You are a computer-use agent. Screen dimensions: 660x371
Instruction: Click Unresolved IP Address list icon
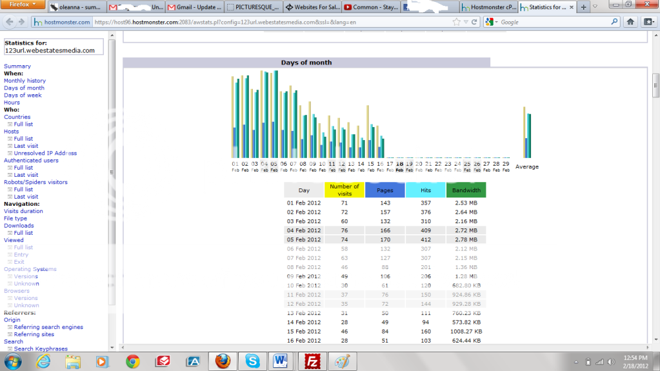pyautogui.click(x=10, y=154)
